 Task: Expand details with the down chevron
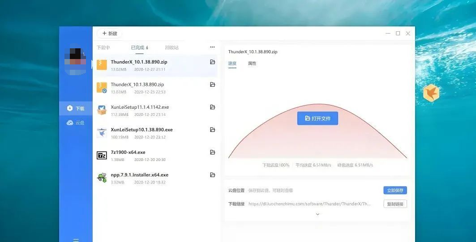coord(317,214)
